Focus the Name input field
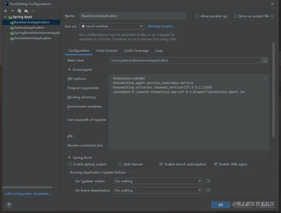Image resolution: width=281 pixels, height=213 pixels. [133, 16]
